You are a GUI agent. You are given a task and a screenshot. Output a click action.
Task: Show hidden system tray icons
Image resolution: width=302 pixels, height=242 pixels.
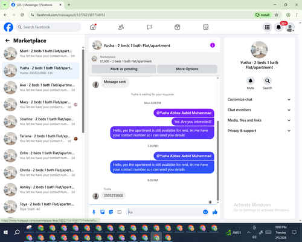249,232
